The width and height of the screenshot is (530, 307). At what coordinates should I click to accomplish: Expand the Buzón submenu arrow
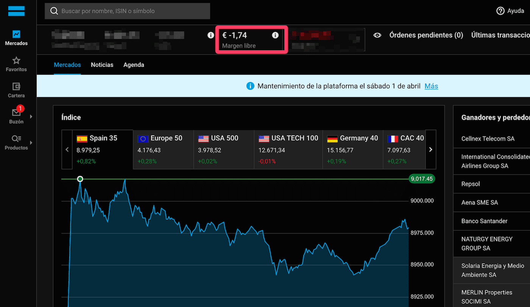31,116
